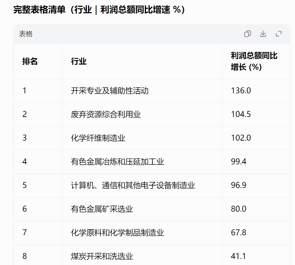Click rank number 6 in 排名 column
This screenshot has width=295, height=265.
pos(25,209)
